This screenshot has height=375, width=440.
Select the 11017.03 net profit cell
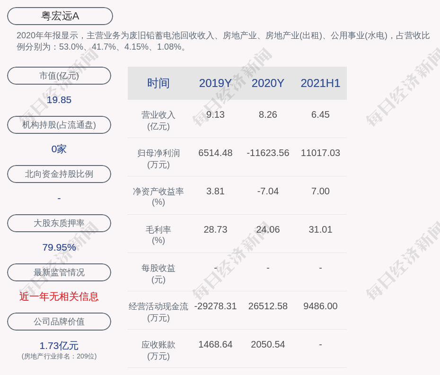[x=320, y=153]
